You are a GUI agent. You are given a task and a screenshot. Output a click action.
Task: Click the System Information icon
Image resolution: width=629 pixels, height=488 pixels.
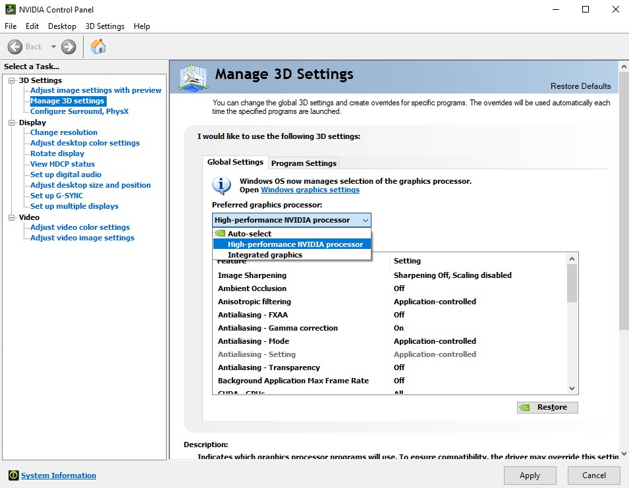pyautogui.click(x=13, y=475)
